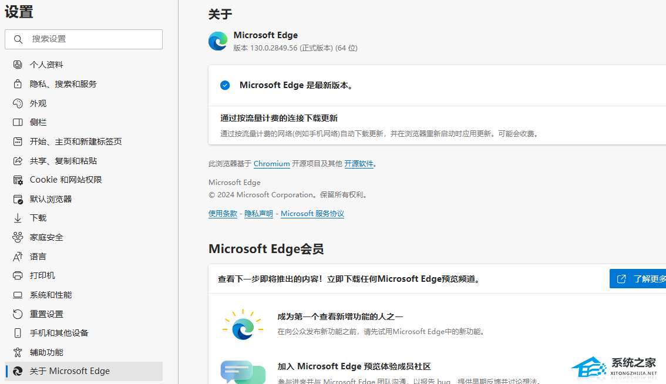Click the © 2024 Microsoft Corporation copyright text
Image resolution: width=666 pixels, height=384 pixels.
pos(288,195)
